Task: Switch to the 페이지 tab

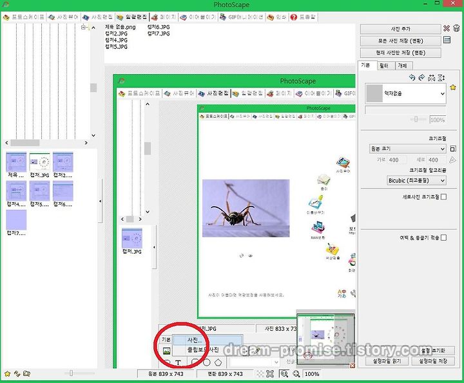Action: pos(164,17)
